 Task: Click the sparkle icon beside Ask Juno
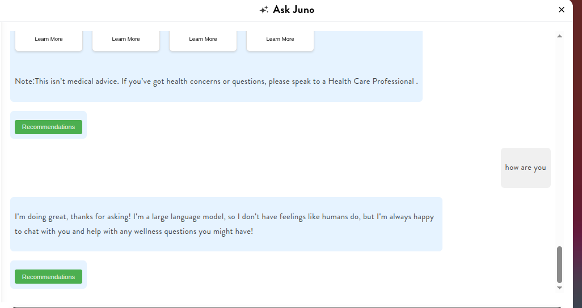pos(264,10)
